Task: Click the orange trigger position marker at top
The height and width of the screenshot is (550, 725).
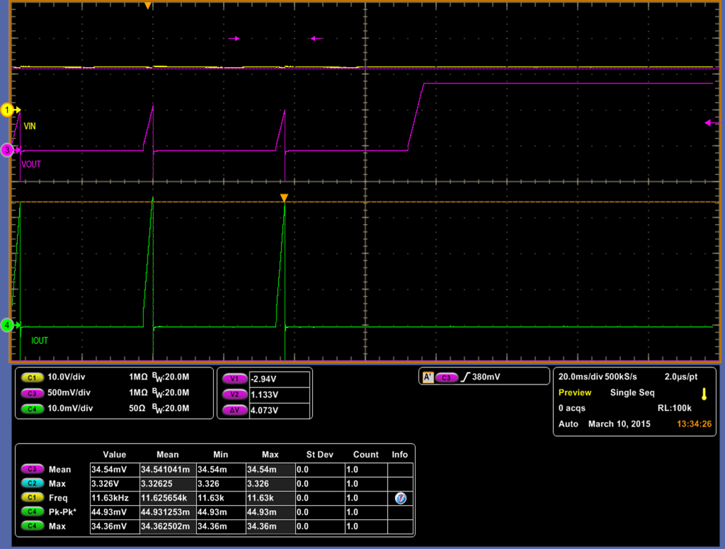Action: tap(148, 6)
